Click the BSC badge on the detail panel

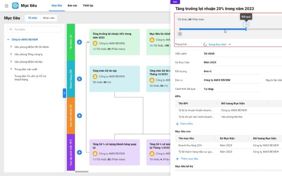coord(175,2)
